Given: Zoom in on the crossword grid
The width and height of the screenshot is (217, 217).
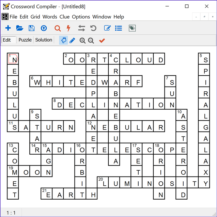Looking at the screenshot, I should point(82,41).
